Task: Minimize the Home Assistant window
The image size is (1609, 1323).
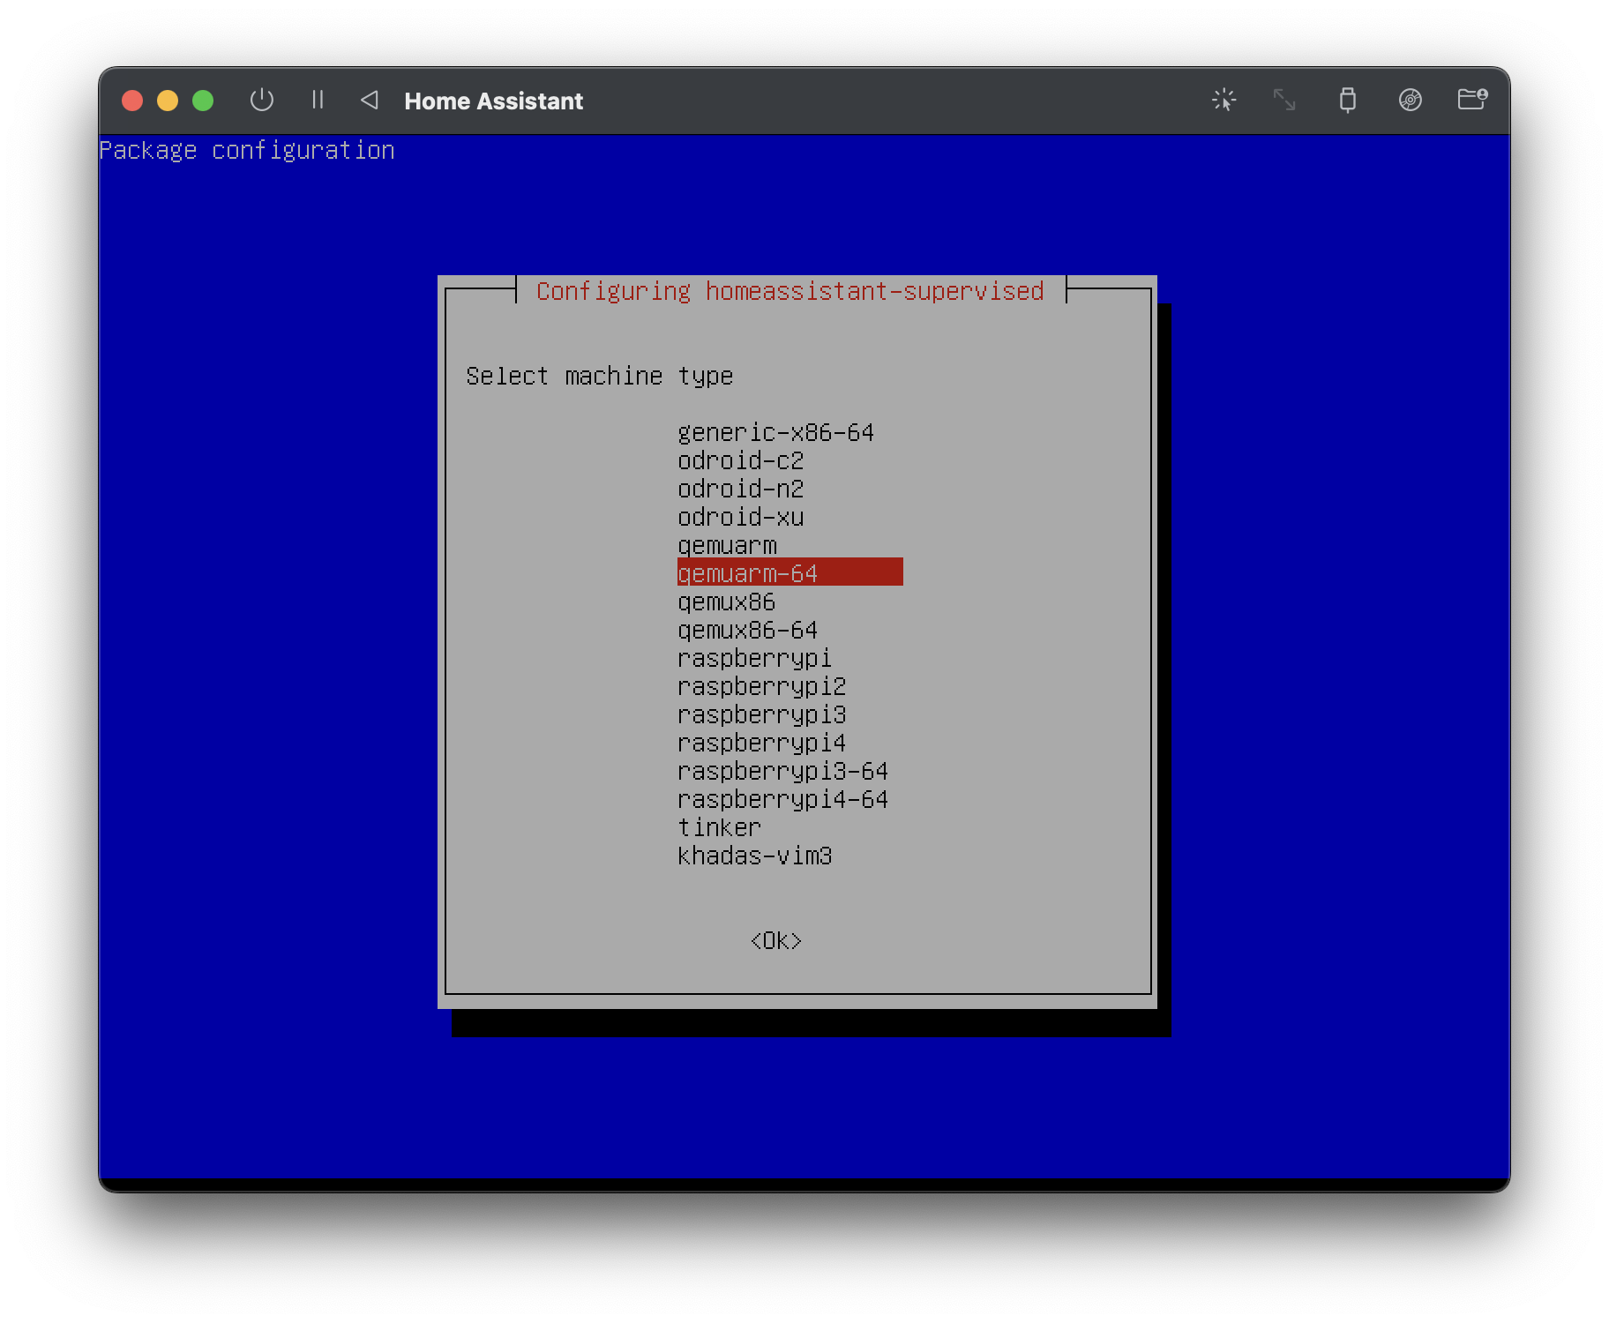Action: pyautogui.click(x=168, y=101)
